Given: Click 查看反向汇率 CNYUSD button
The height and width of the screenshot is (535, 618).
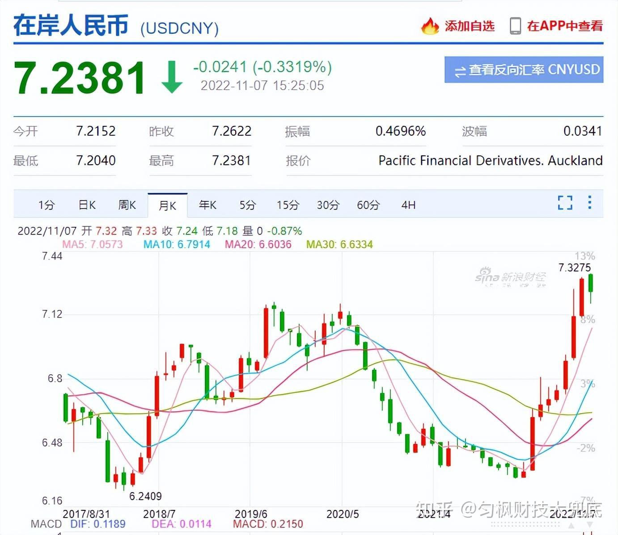Looking at the screenshot, I should pos(524,70).
